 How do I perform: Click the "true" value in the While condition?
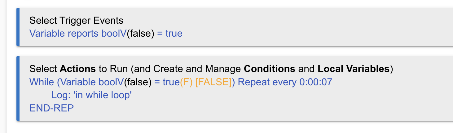[171, 82]
